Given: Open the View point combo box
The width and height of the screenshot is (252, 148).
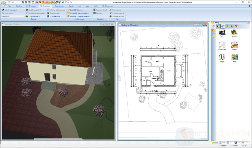Looking at the screenshot, I should (x=17, y=16).
